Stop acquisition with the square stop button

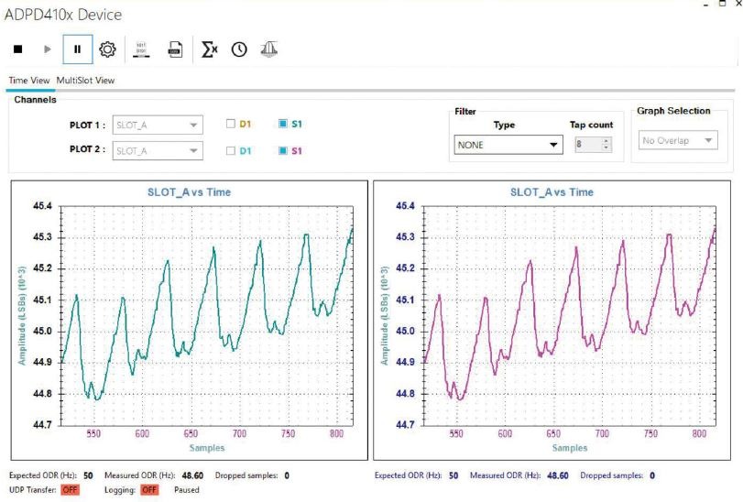(18, 49)
